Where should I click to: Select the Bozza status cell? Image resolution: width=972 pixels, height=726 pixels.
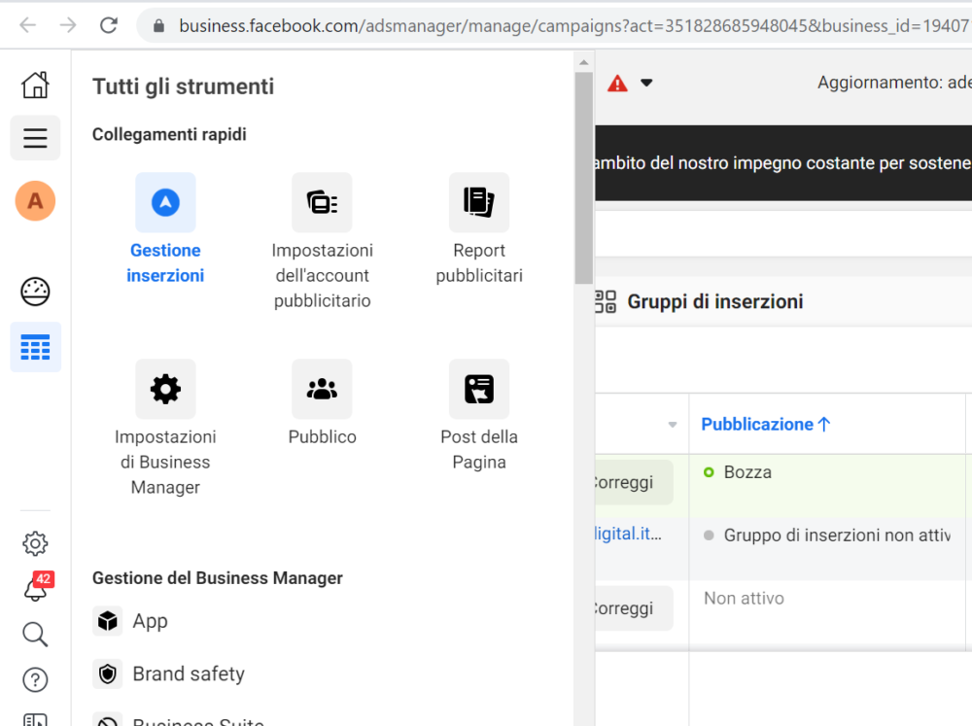tap(747, 472)
